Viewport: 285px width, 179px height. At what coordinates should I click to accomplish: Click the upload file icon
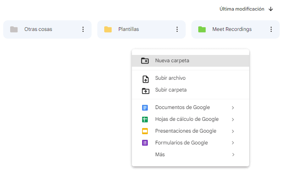click(x=145, y=79)
